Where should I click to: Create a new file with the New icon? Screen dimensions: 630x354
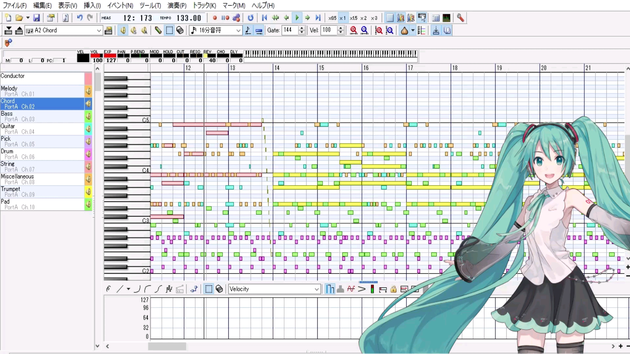(8, 18)
